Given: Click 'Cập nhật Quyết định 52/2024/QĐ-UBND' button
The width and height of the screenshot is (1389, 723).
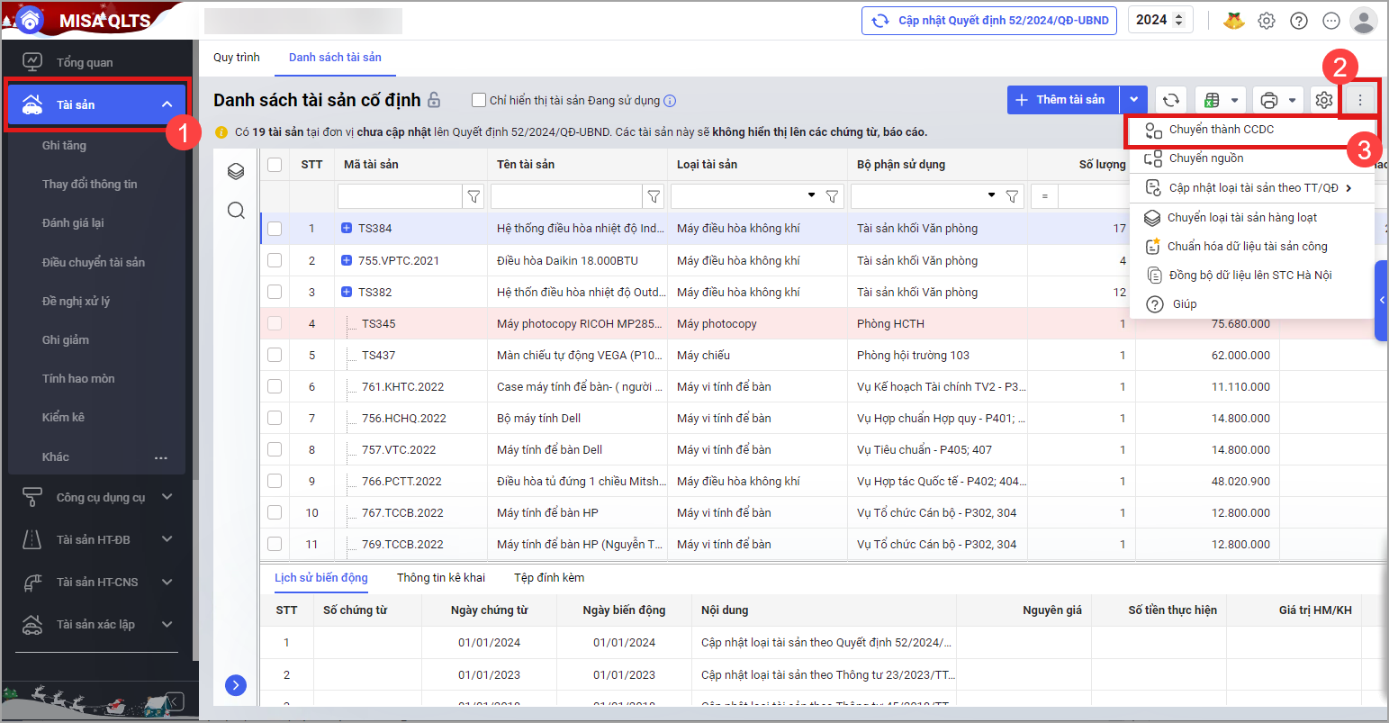Looking at the screenshot, I should (989, 21).
